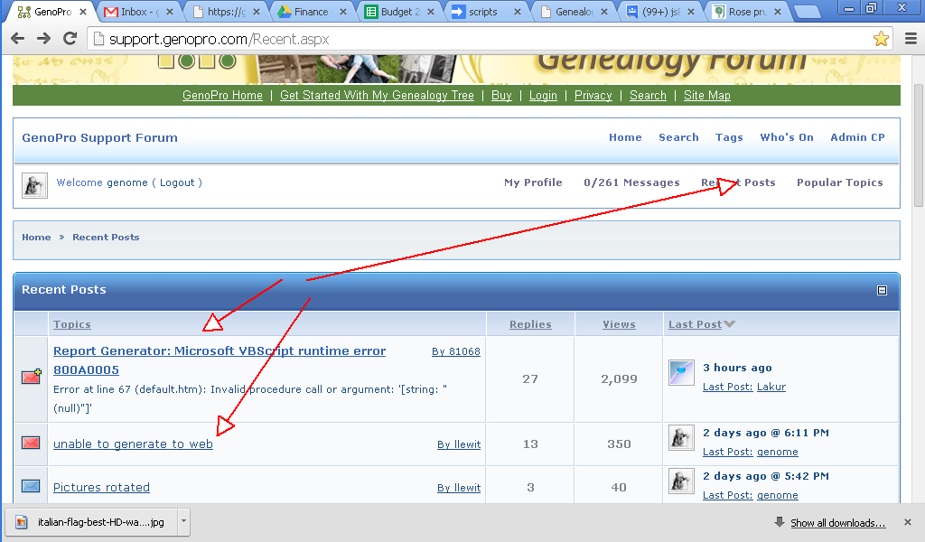This screenshot has width=925, height=542.
Task: Open the Site Map link
Action: tap(706, 95)
